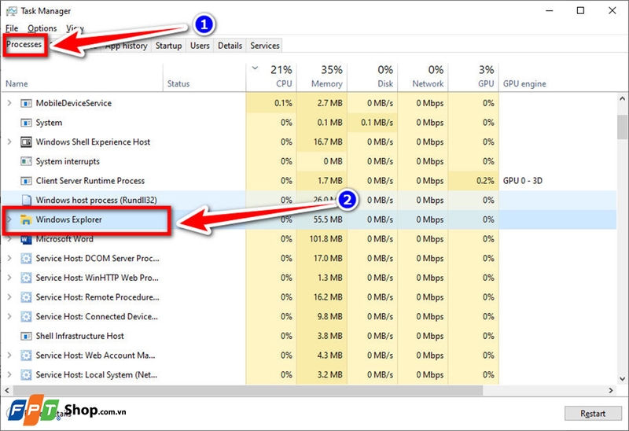
Task: Click the gear icon of Service Host: Web Account
Action: click(26, 355)
